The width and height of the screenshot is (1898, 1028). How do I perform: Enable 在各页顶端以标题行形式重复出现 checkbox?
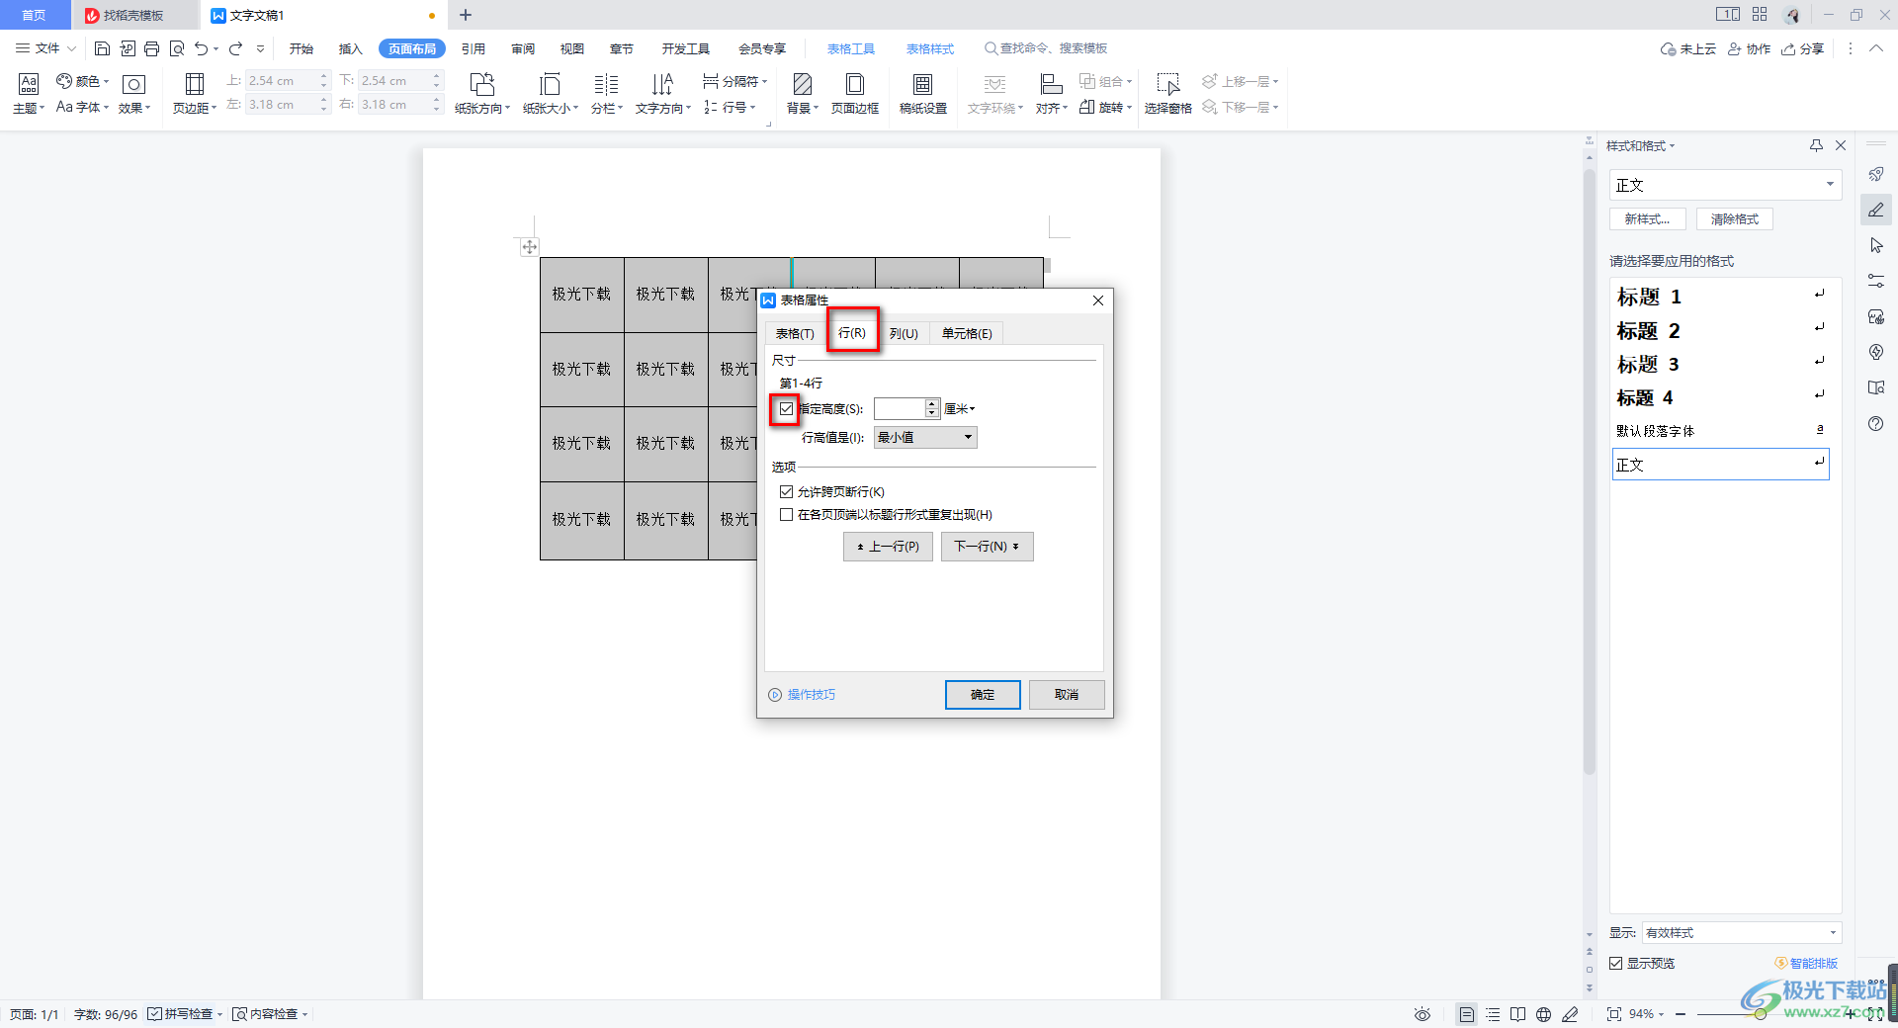[786, 514]
